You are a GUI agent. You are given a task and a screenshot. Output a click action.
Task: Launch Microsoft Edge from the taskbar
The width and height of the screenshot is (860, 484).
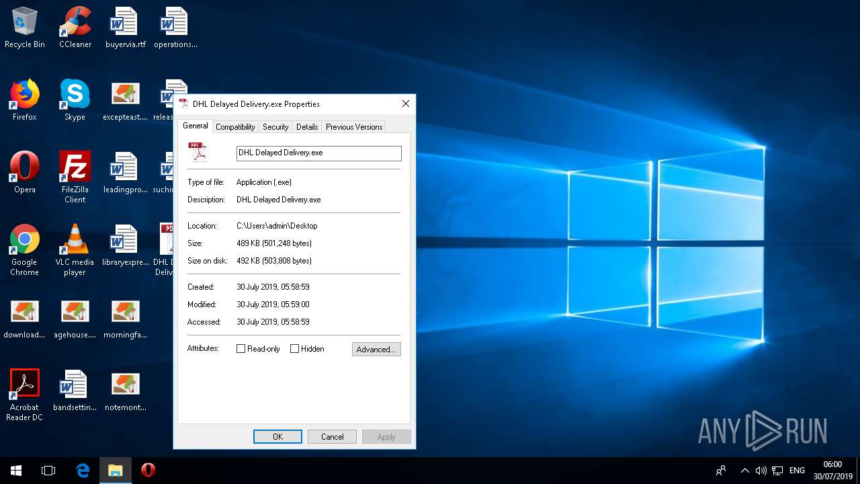[x=83, y=471]
